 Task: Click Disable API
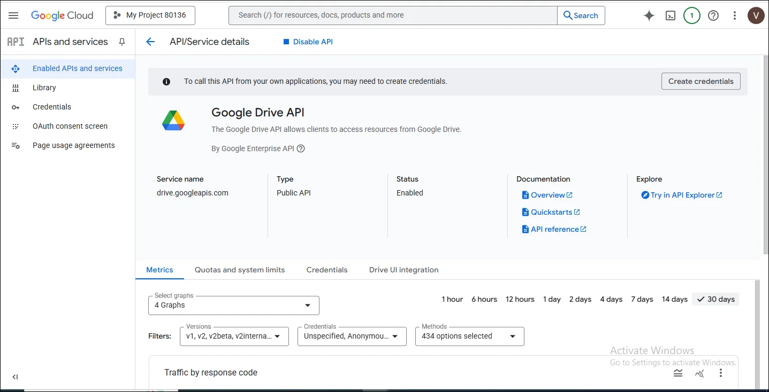coord(308,42)
